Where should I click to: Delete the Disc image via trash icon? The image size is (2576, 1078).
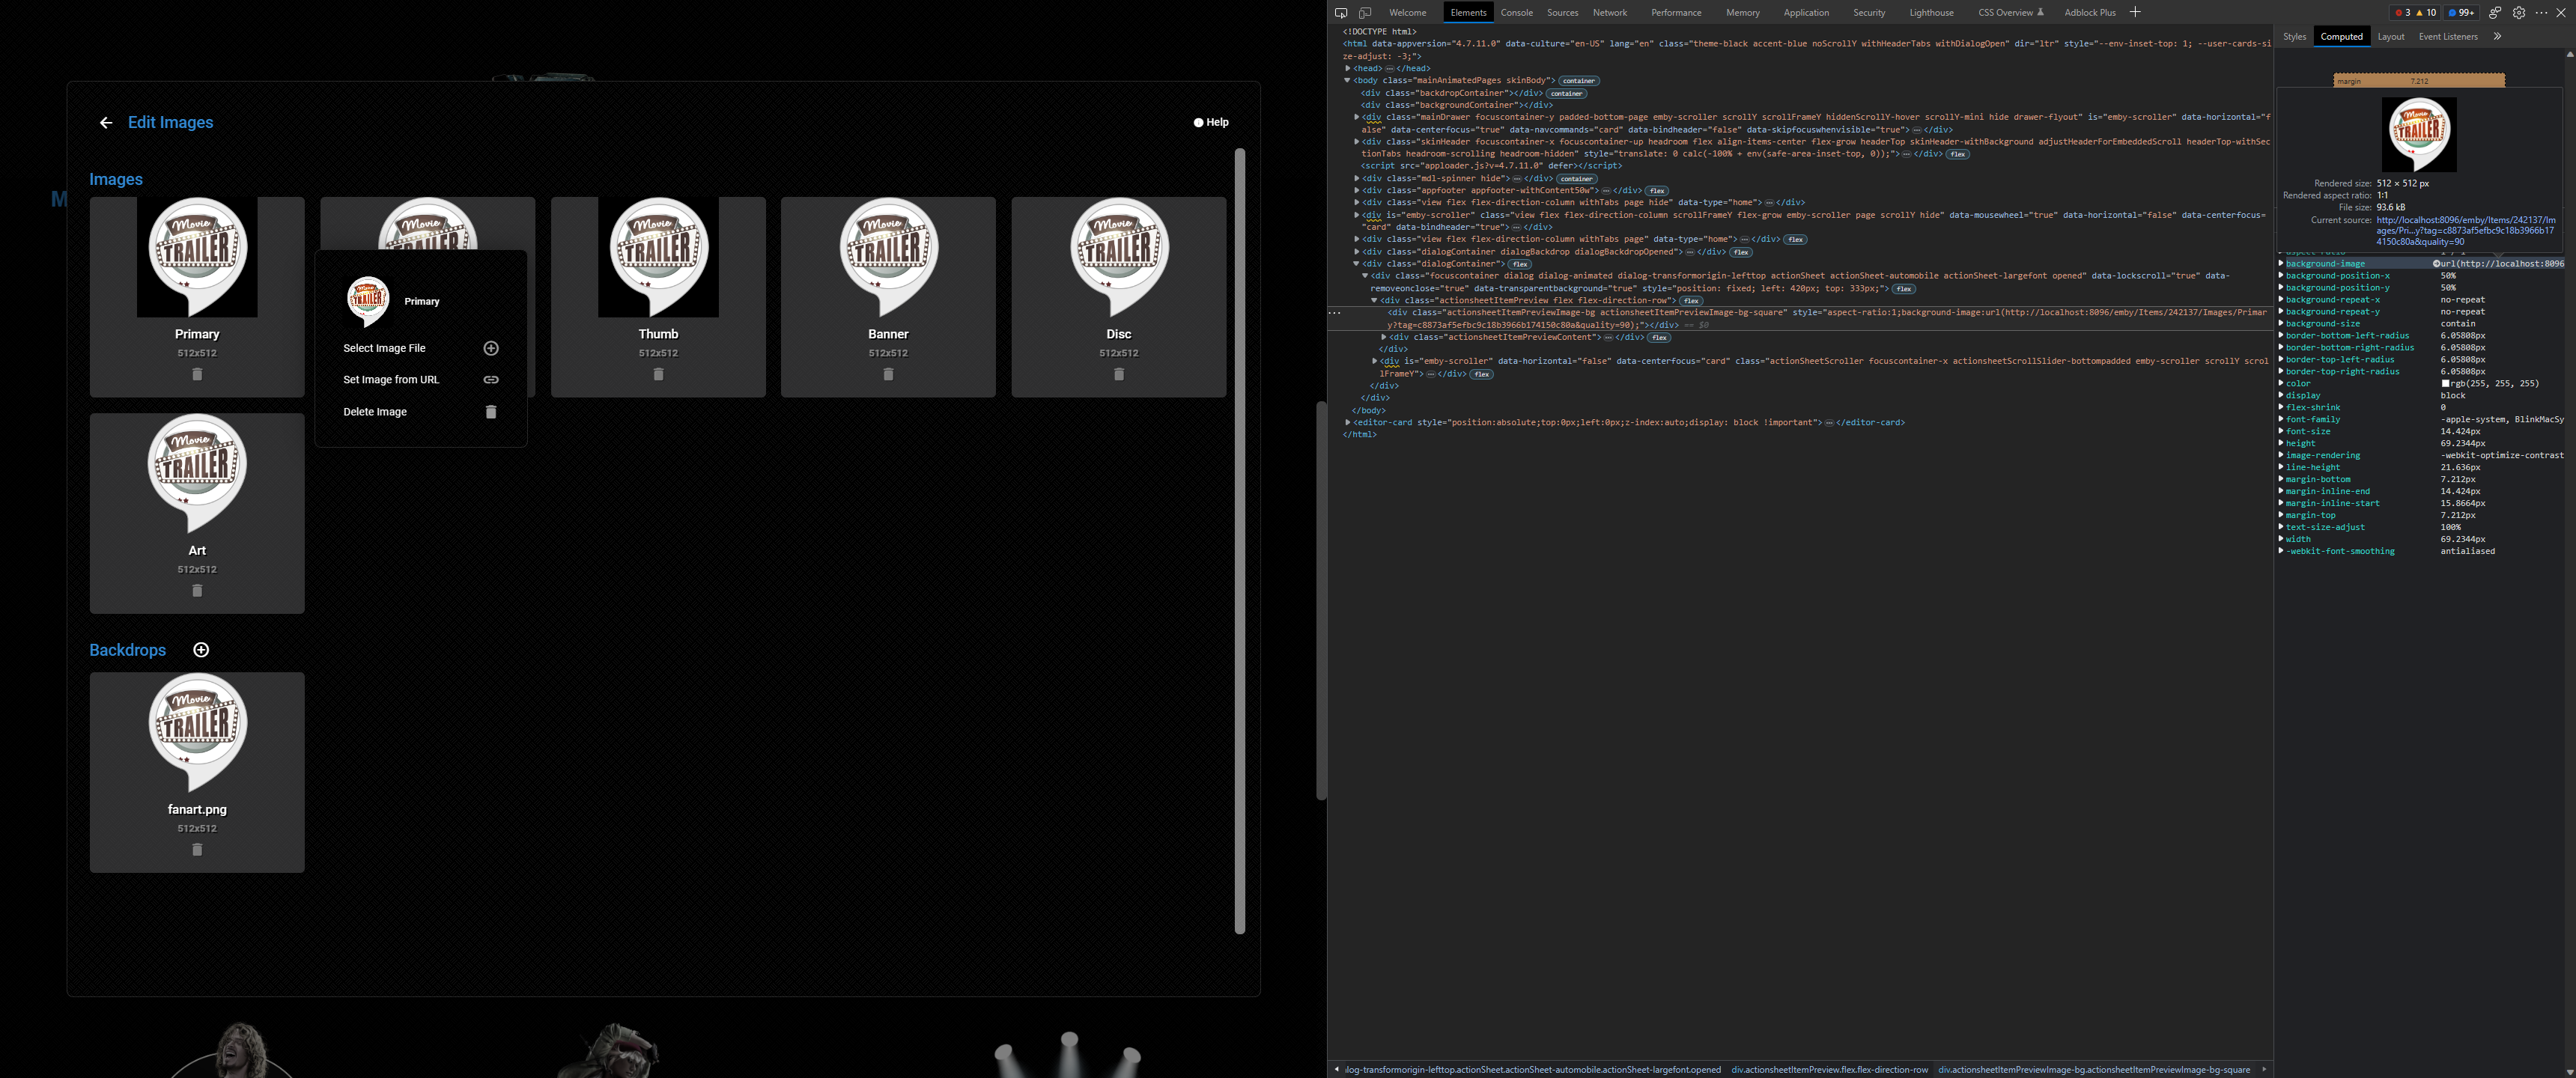point(1119,374)
